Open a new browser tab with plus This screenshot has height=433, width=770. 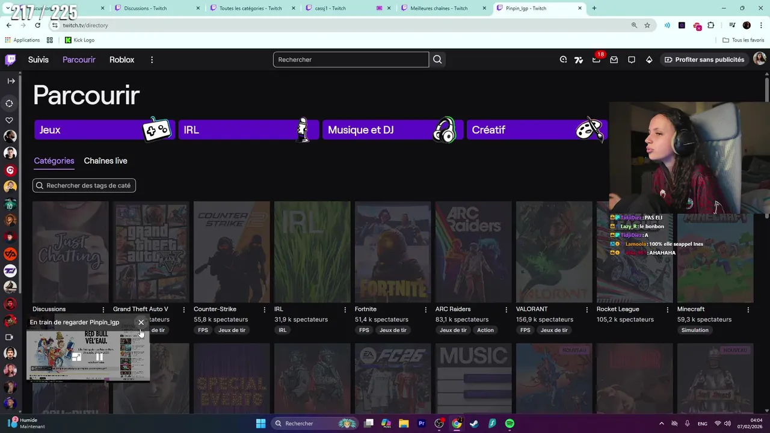[x=594, y=8]
